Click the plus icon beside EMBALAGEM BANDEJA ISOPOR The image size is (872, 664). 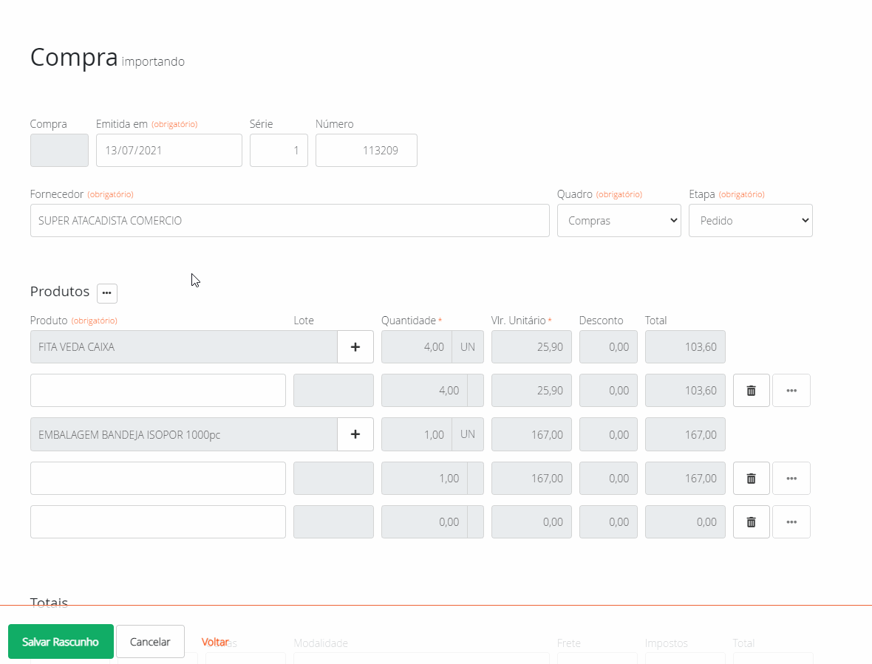355,434
